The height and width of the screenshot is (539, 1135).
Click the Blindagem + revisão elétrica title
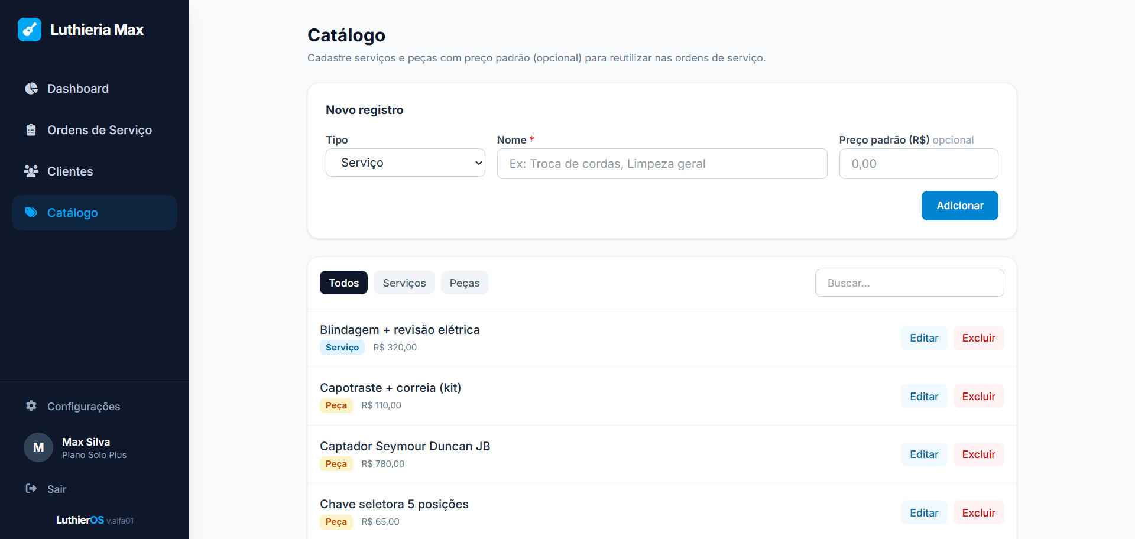[400, 330]
